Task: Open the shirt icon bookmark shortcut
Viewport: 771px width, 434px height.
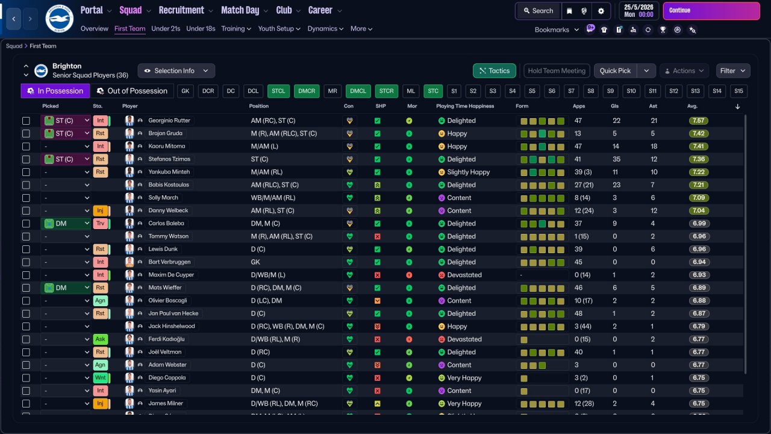Action: tap(604, 30)
